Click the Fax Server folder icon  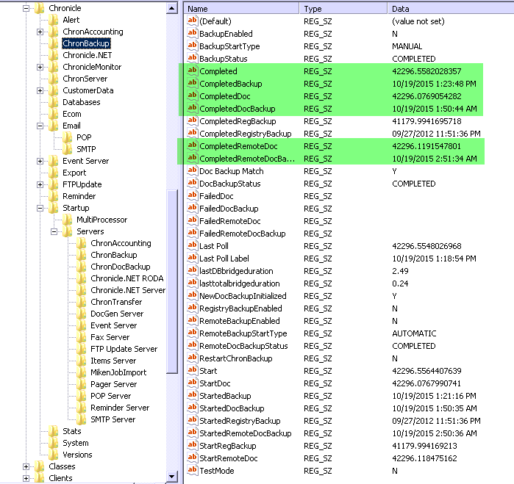coord(82,337)
